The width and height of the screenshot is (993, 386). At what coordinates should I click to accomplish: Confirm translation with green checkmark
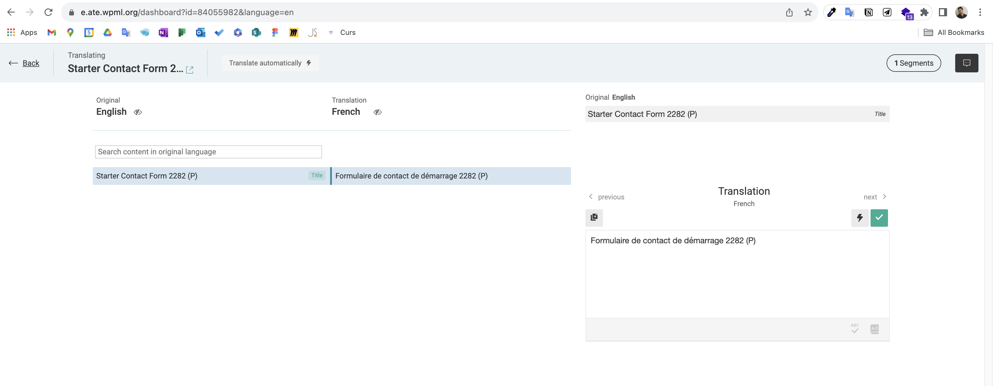pos(879,218)
